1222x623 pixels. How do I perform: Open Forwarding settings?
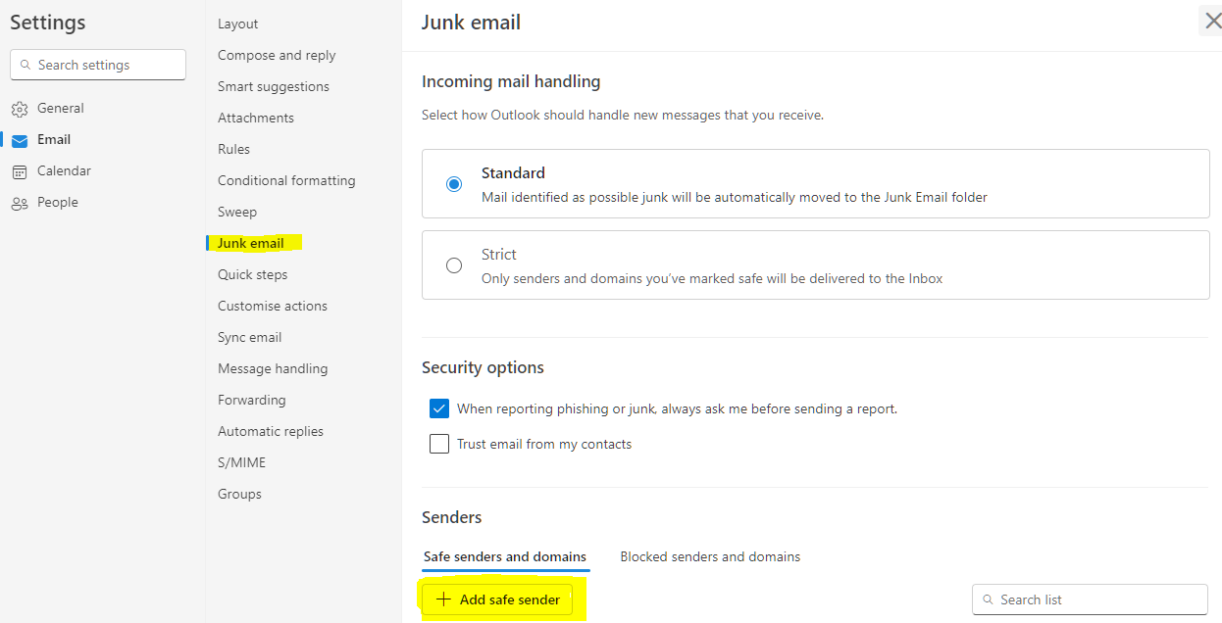252,400
